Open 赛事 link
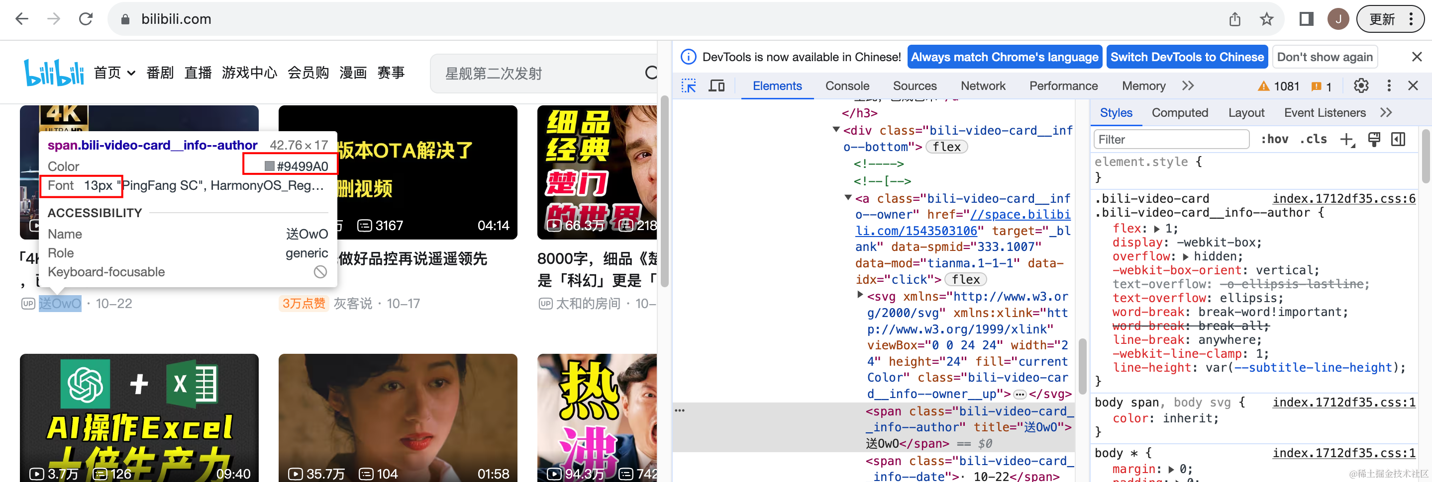 tap(391, 73)
